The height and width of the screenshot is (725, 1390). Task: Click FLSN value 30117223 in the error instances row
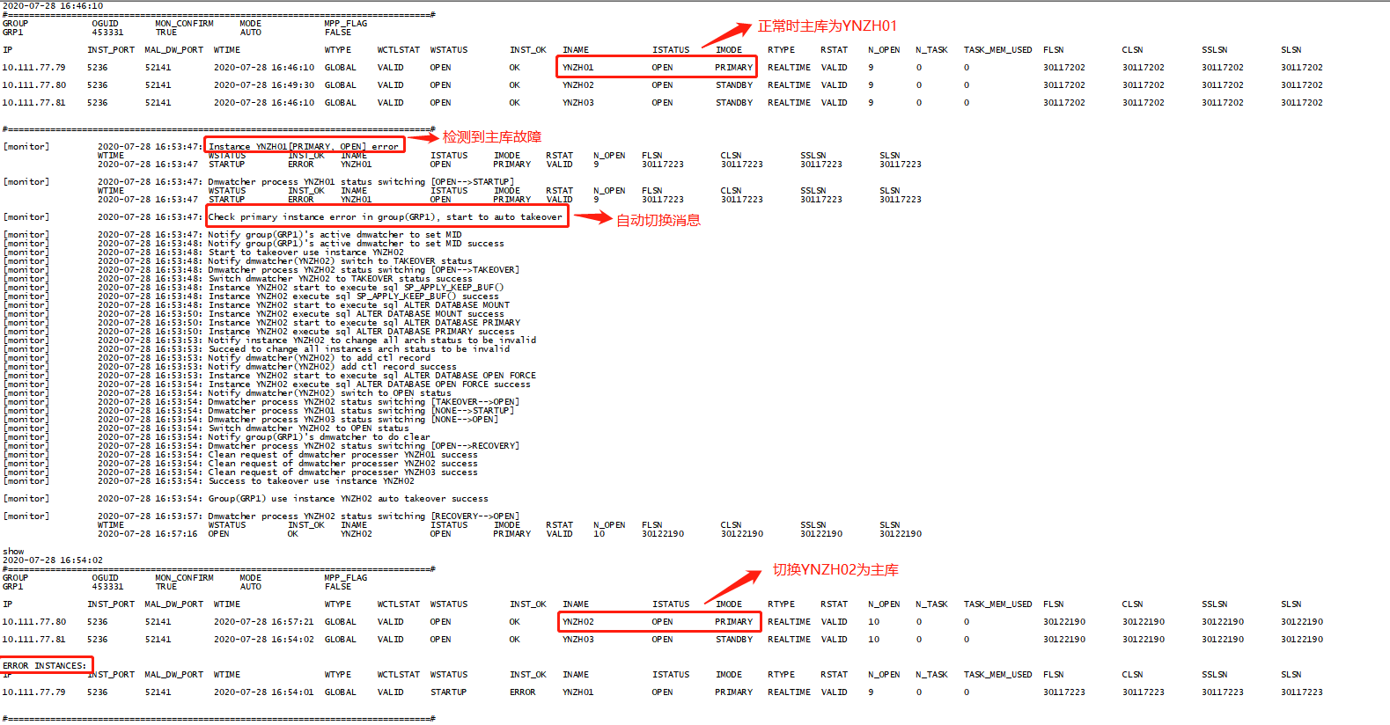1064,692
